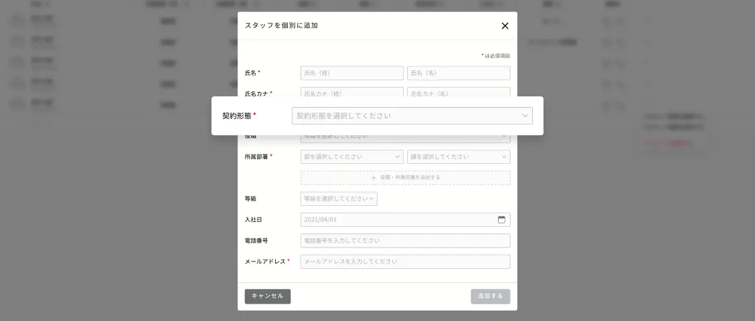Click the 入社日 date field showing 2021/04/01
The image size is (755, 321).
tap(398, 219)
